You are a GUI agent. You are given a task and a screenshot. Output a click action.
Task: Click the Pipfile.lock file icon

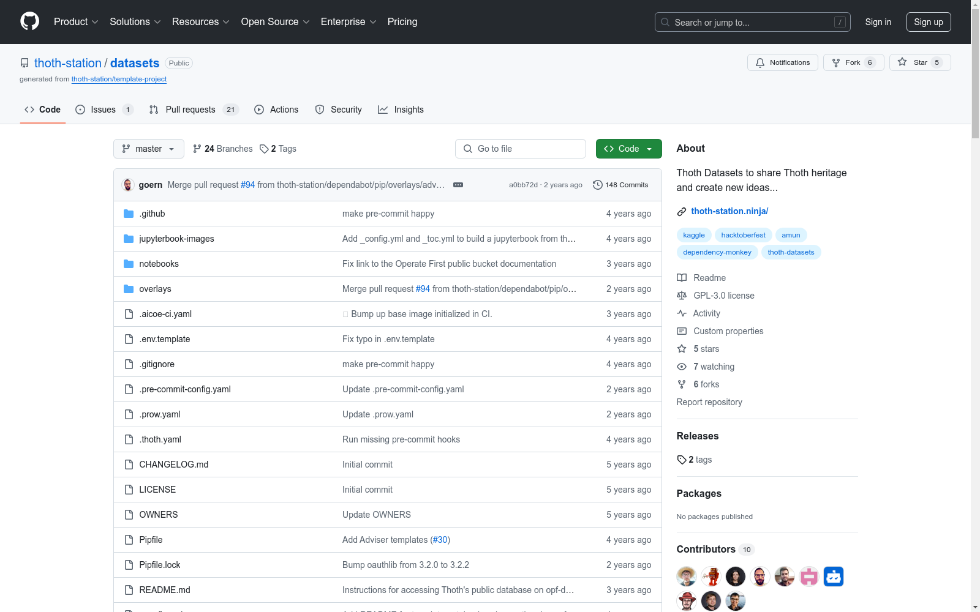(129, 565)
